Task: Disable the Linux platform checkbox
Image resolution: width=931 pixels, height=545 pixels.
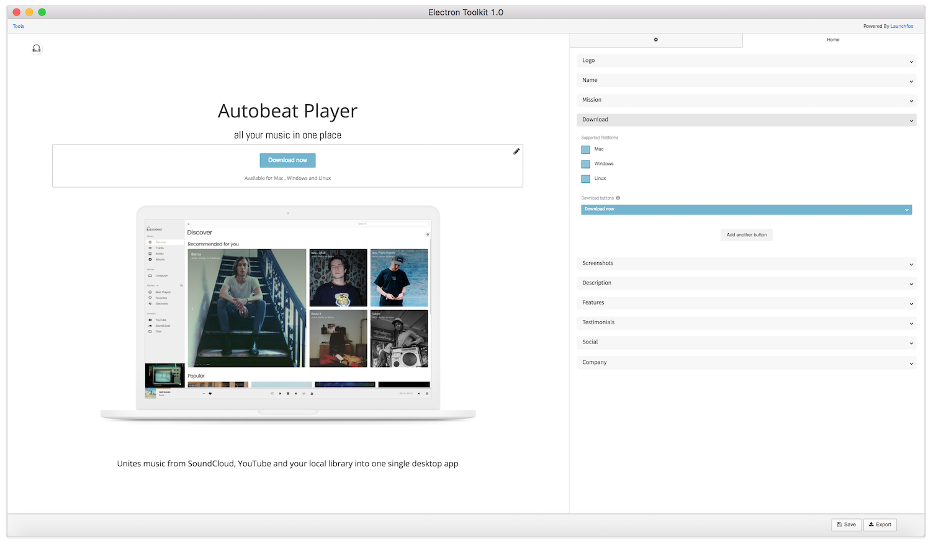Action: point(585,179)
